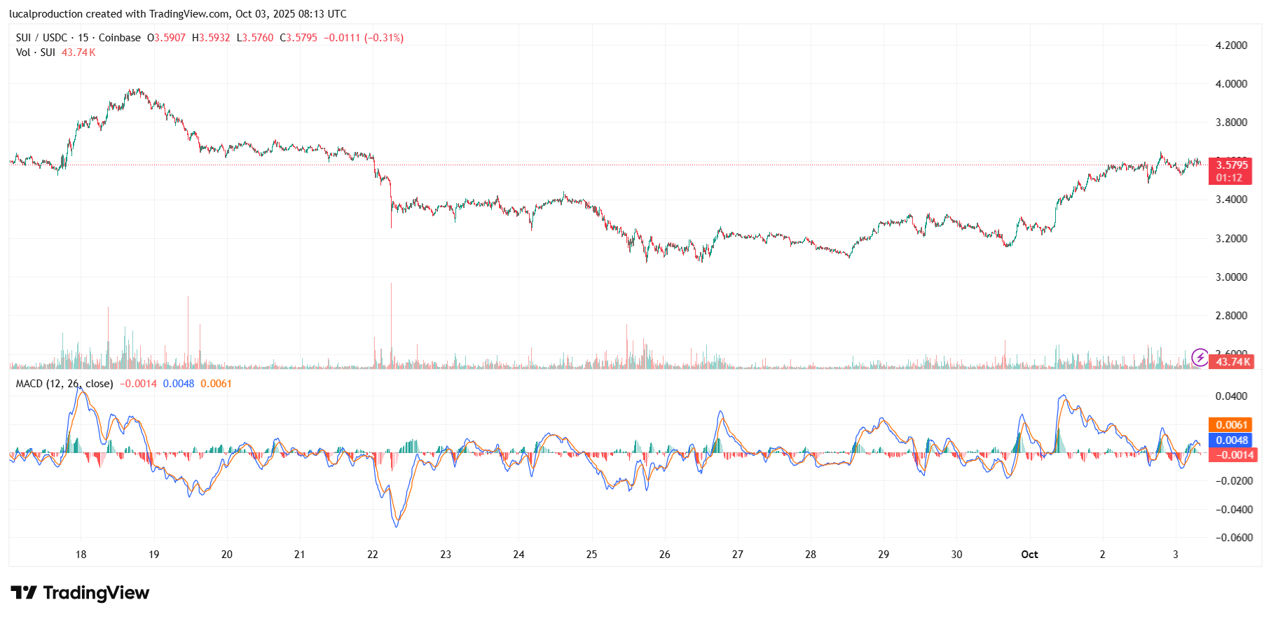Click date 3 on the time axis
Image resolution: width=1271 pixels, height=619 pixels.
click(x=1176, y=555)
